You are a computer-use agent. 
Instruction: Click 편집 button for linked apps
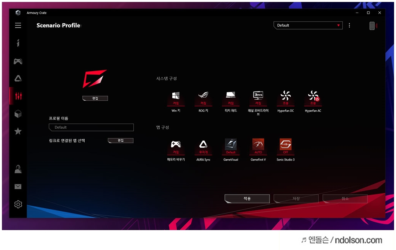[121, 141]
